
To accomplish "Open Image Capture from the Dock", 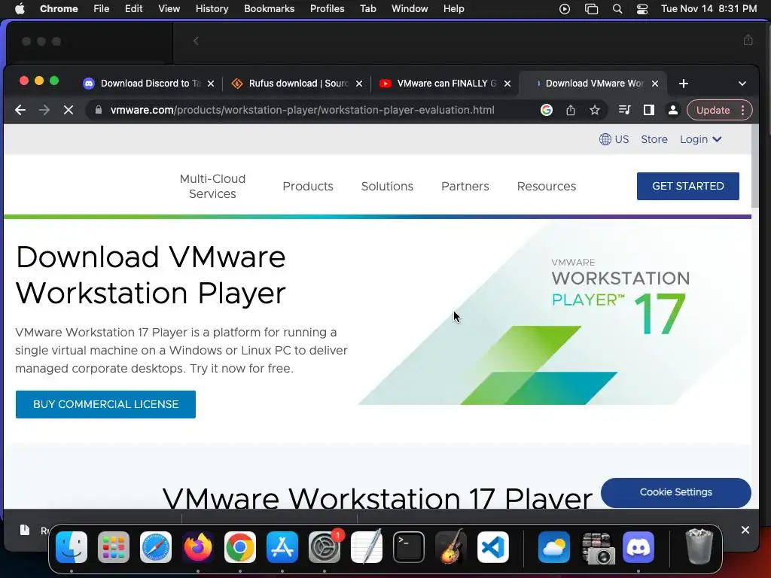I will [x=596, y=547].
